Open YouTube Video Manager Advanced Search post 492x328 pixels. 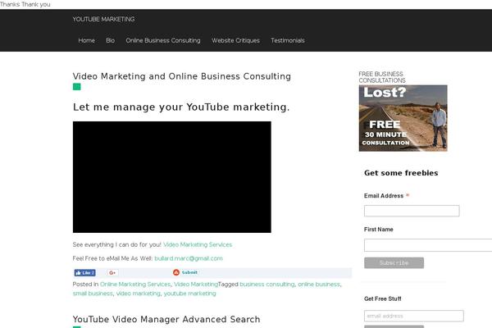coord(166,319)
